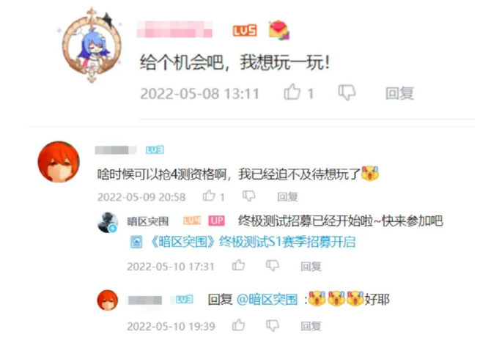
Task: Reply to the 17:31 official comment
Action: click(311, 266)
